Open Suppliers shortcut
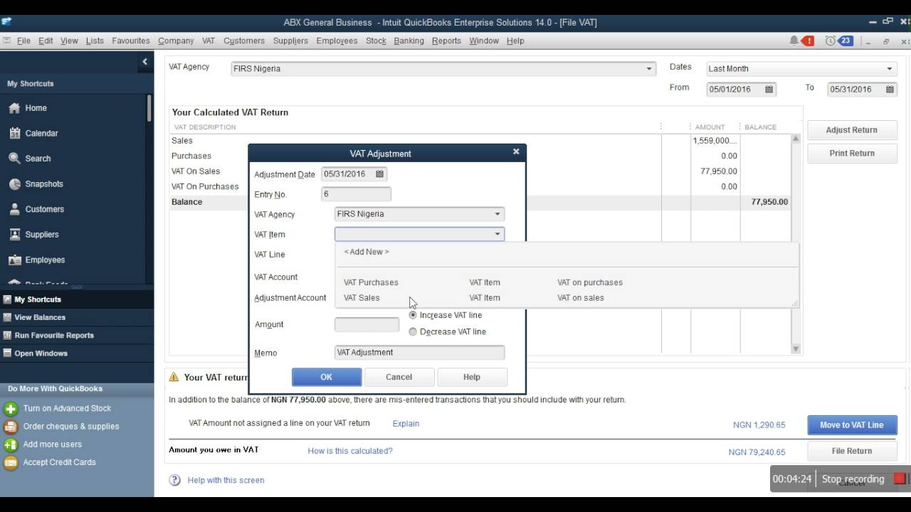Image resolution: width=911 pixels, height=512 pixels. click(x=42, y=235)
